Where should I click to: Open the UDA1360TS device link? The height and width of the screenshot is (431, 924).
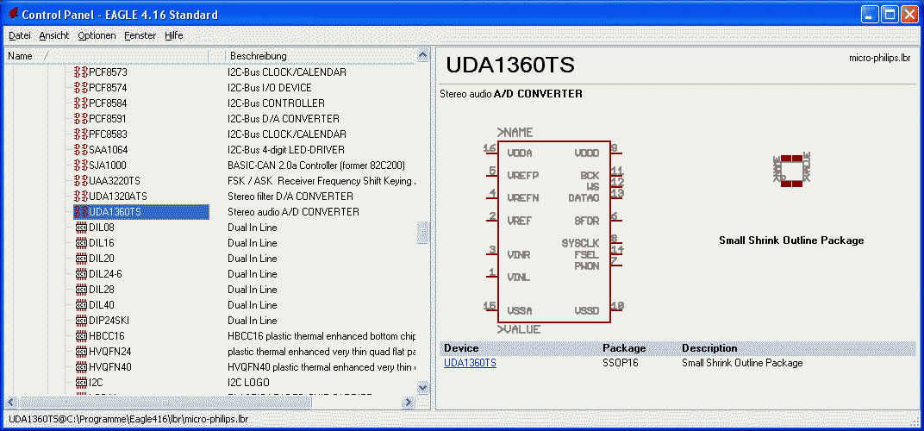pos(470,363)
